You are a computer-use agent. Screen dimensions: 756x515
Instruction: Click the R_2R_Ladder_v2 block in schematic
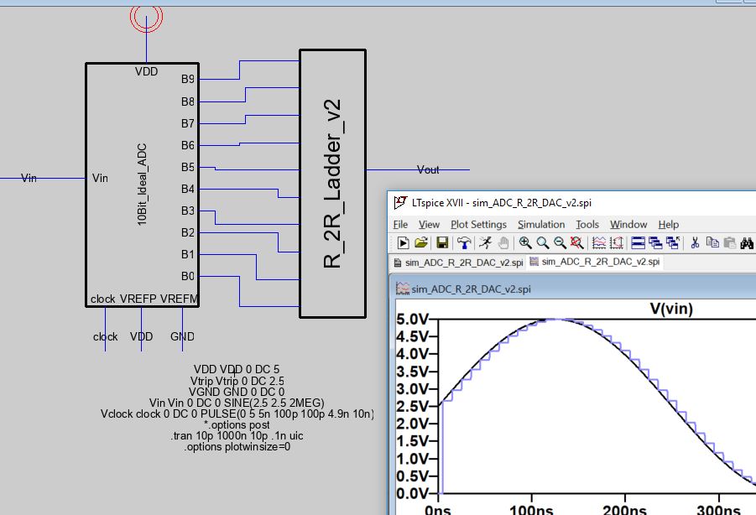(332, 184)
